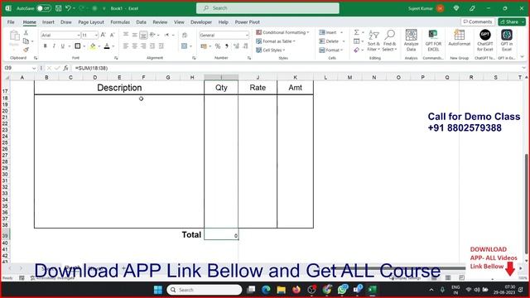Toggle Align Left in Alignment group

coord(126,46)
